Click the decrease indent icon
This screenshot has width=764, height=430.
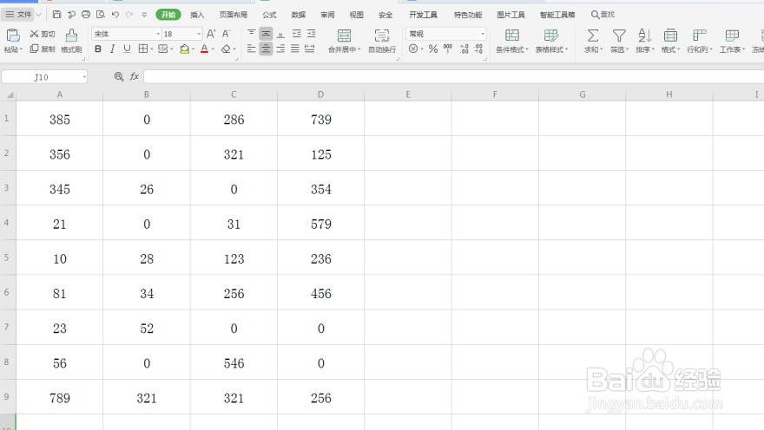click(x=297, y=34)
